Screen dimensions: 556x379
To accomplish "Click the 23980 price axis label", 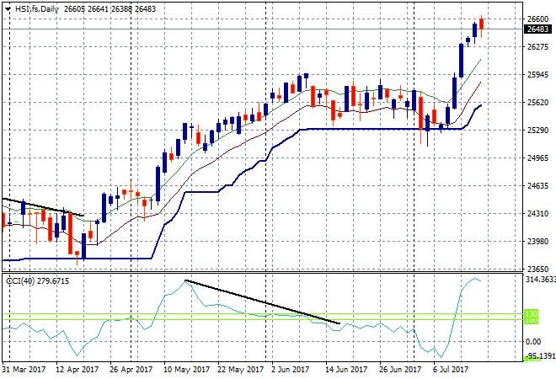I will tap(538, 241).
